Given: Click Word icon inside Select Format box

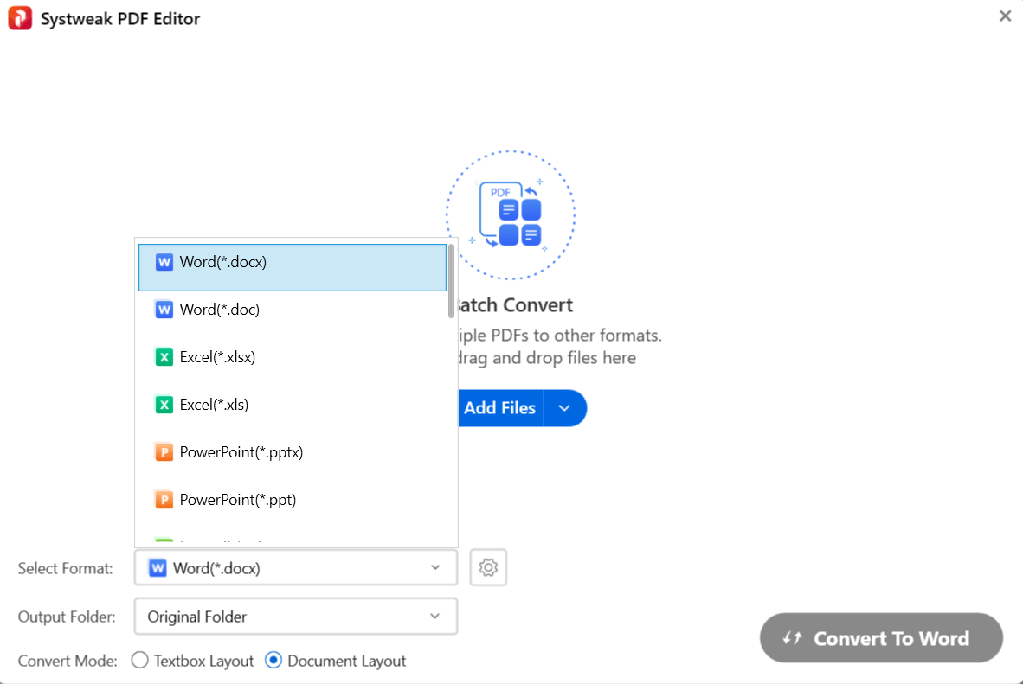Looking at the screenshot, I should (x=158, y=568).
